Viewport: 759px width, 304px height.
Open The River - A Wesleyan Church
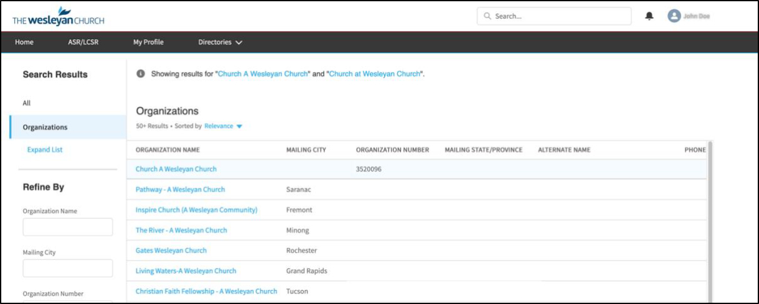coord(181,230)
